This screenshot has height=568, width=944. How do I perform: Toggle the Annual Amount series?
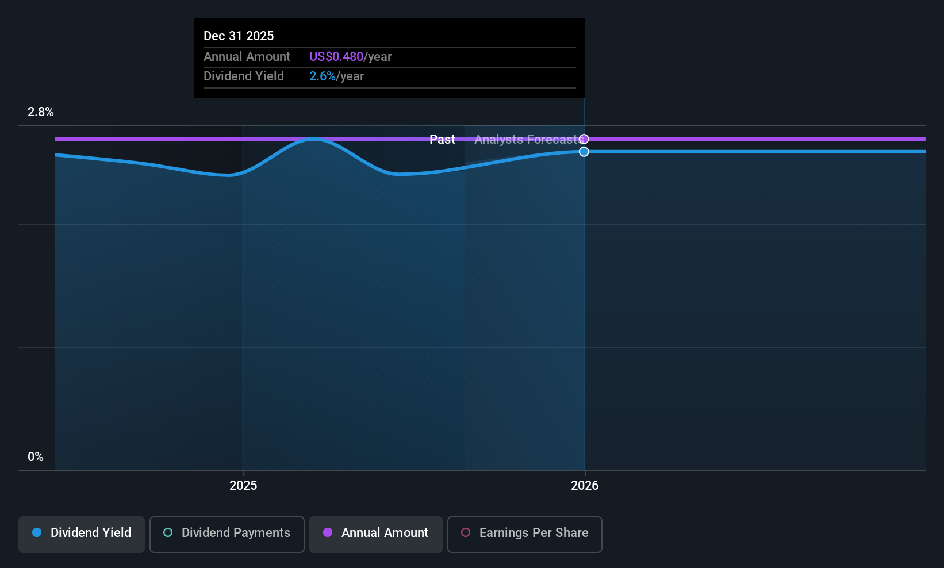click(x=376, y=535)
